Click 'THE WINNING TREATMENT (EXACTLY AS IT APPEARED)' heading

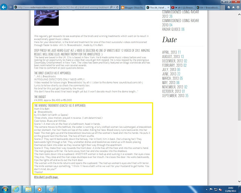[x=60, y=106]
